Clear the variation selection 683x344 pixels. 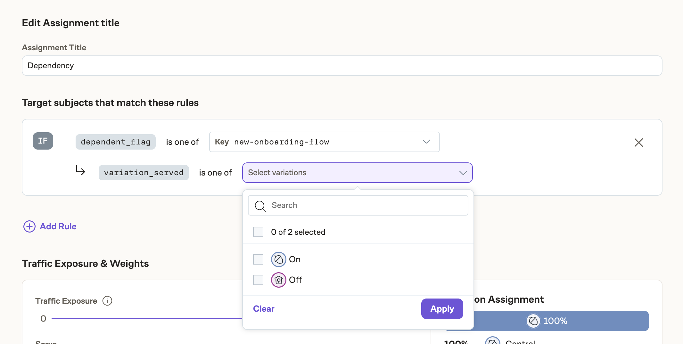pyautogui.click(x=263, y=308)
